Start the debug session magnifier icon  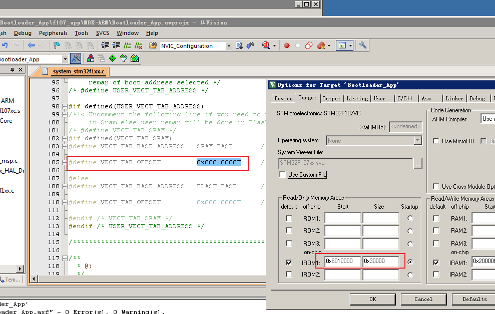266,45
